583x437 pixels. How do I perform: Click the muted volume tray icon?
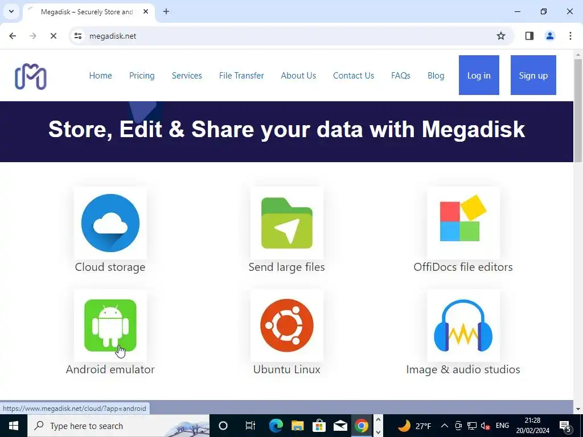[485, 426]
